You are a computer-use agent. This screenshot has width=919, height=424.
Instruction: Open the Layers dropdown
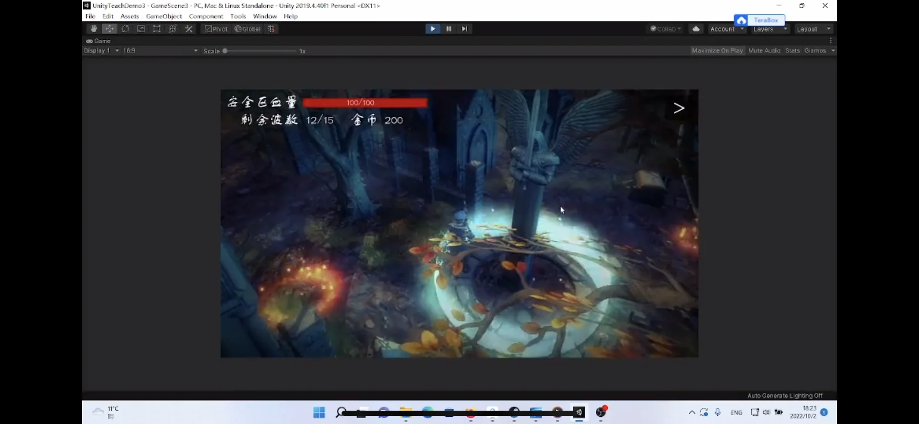tap(770, 29)
